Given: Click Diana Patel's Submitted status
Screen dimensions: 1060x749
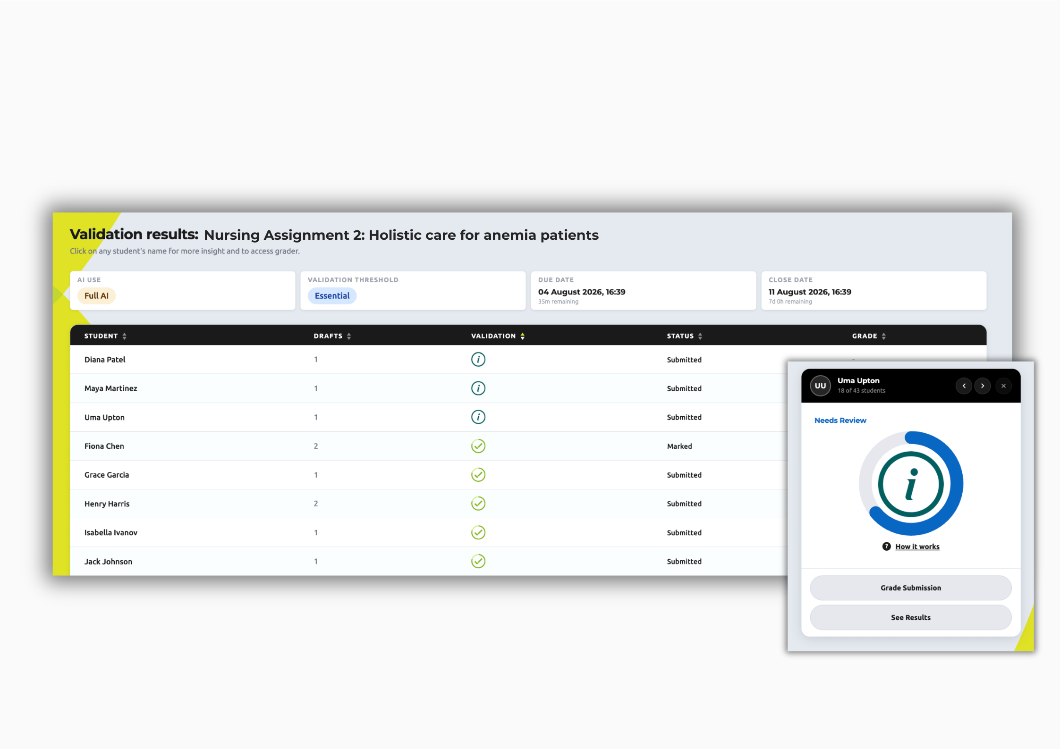Looking at the screenshot, I should tap(684, 360).
